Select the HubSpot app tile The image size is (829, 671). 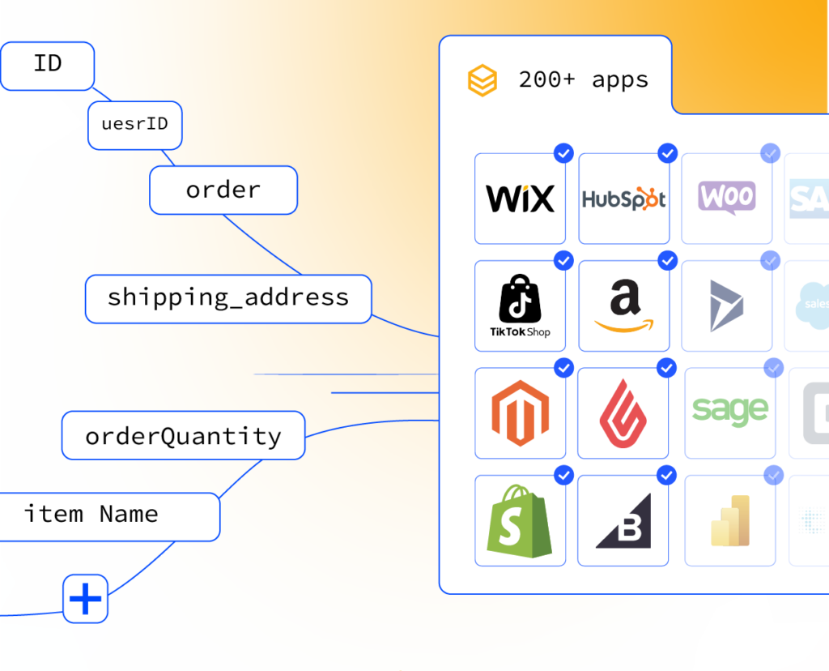tap(624, 199)
